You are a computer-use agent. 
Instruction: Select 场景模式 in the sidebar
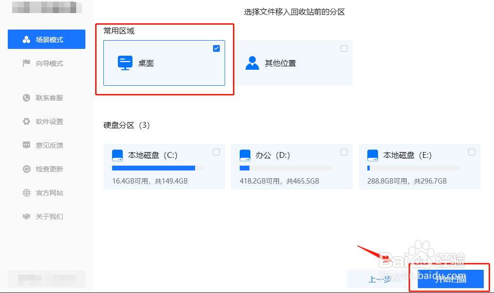pyautogui.click(x=46, y=39)
